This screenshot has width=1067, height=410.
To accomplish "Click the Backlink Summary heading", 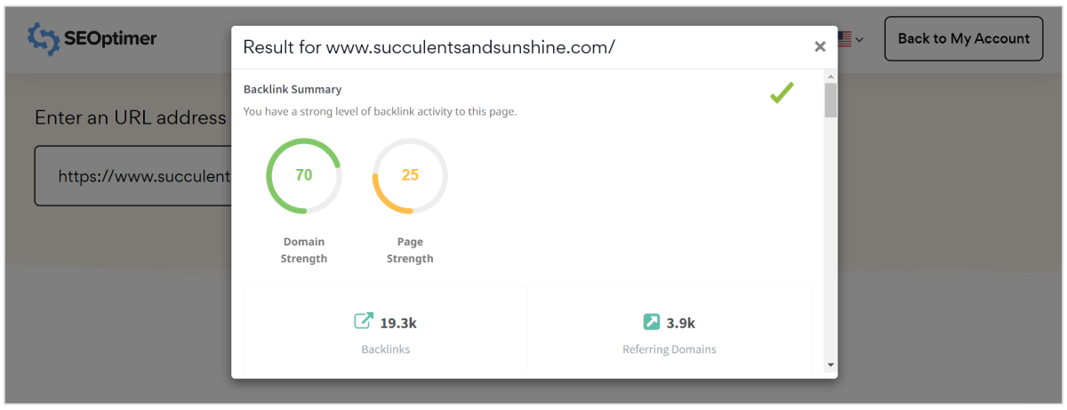I will [293, 90].
